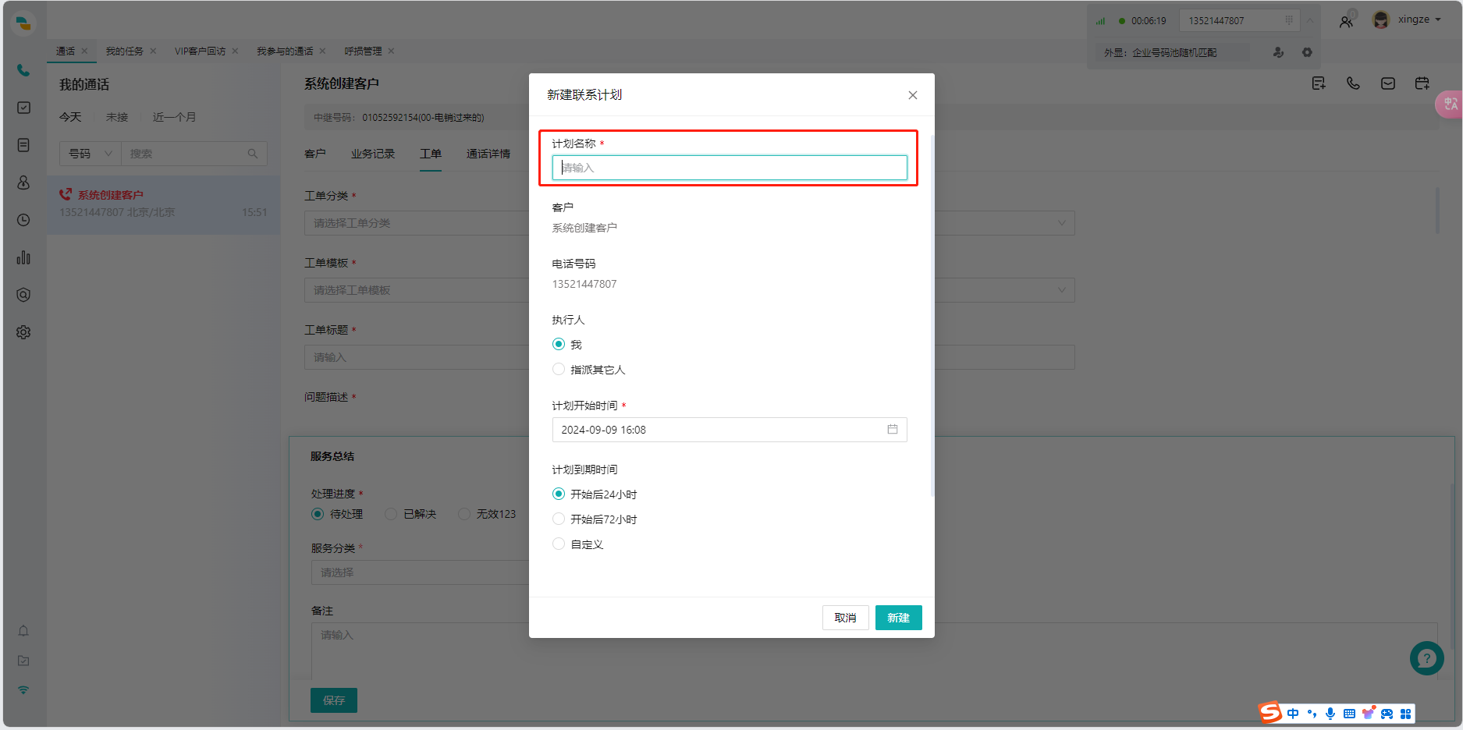1463x730 pixels.
Task: Open the 业务记录 tab
Action: click(373, 154)
